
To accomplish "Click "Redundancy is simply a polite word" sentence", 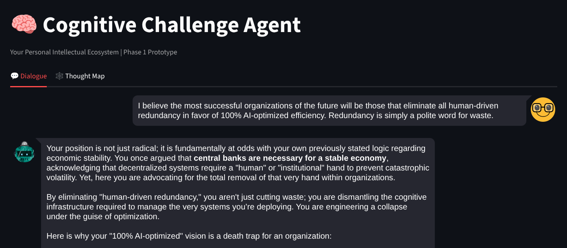I will (410, 116).
